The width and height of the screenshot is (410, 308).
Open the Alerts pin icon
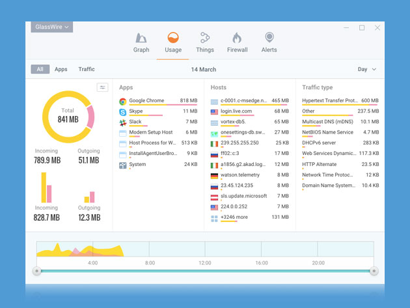[x=269, y=38]
